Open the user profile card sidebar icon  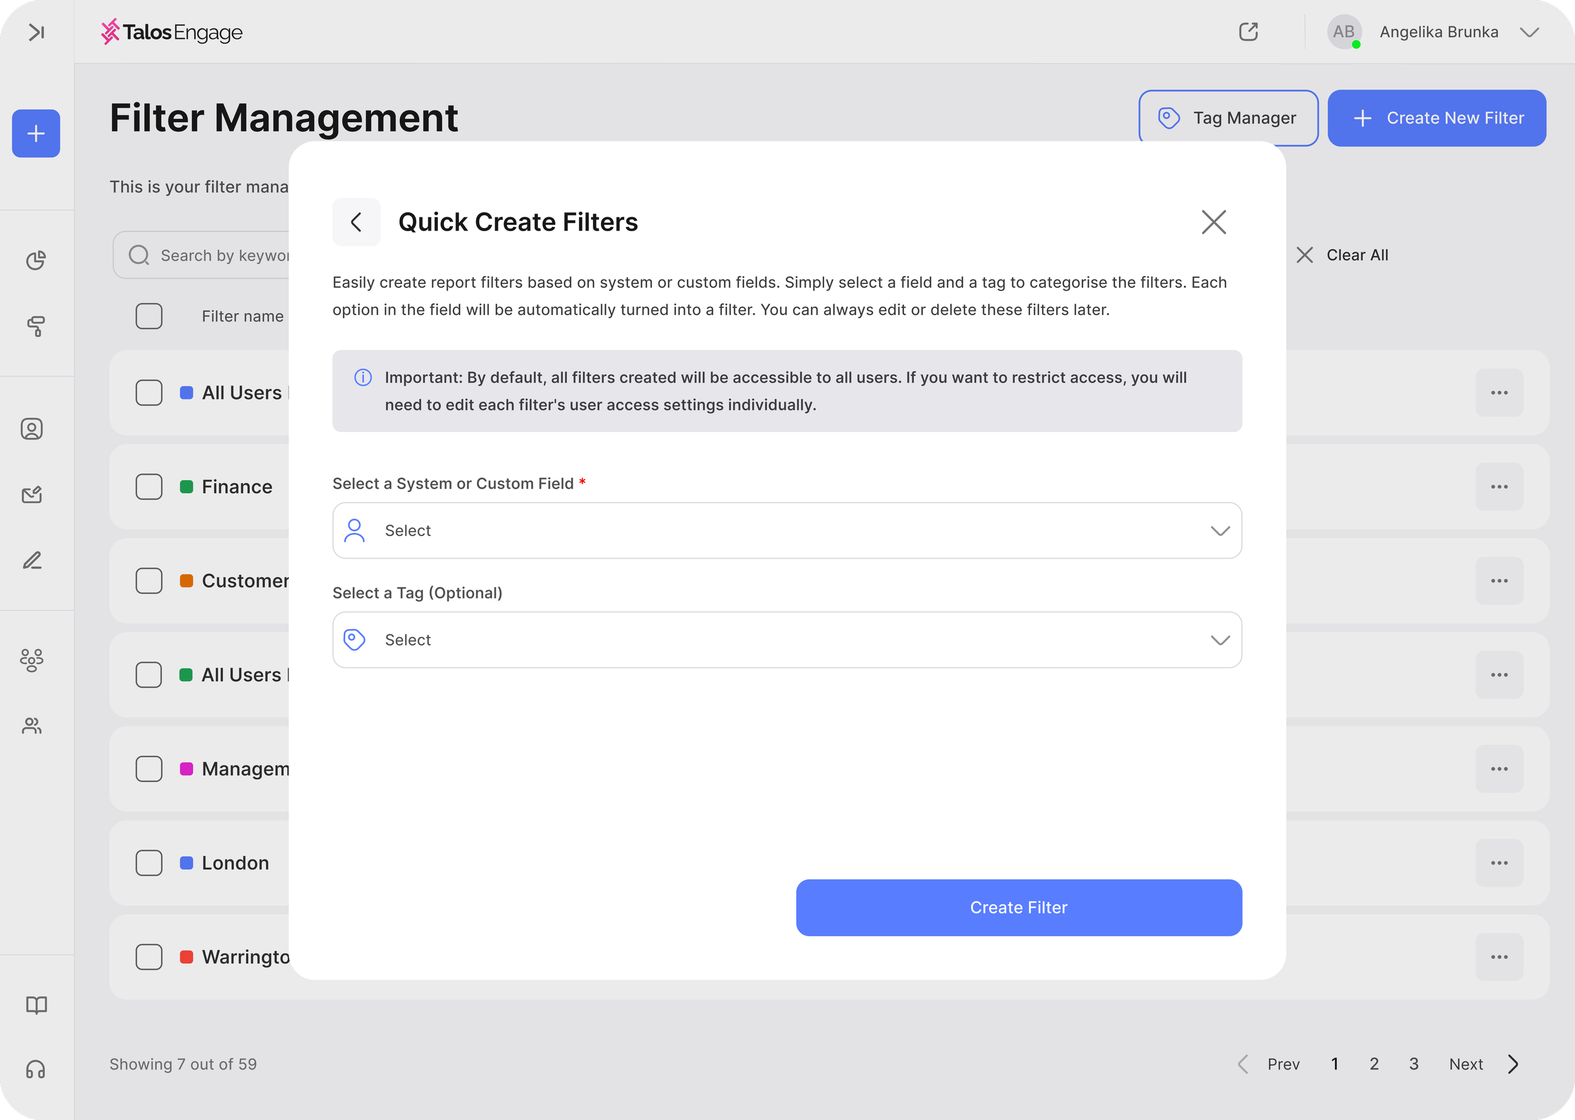pos(31,429)
